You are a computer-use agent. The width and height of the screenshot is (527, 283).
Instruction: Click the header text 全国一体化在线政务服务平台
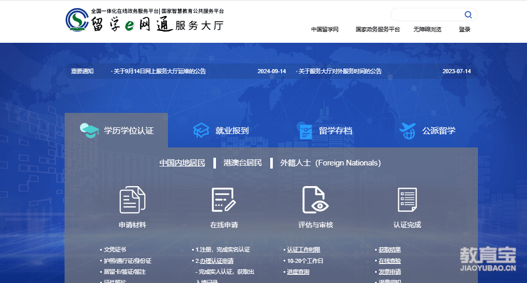125,11
